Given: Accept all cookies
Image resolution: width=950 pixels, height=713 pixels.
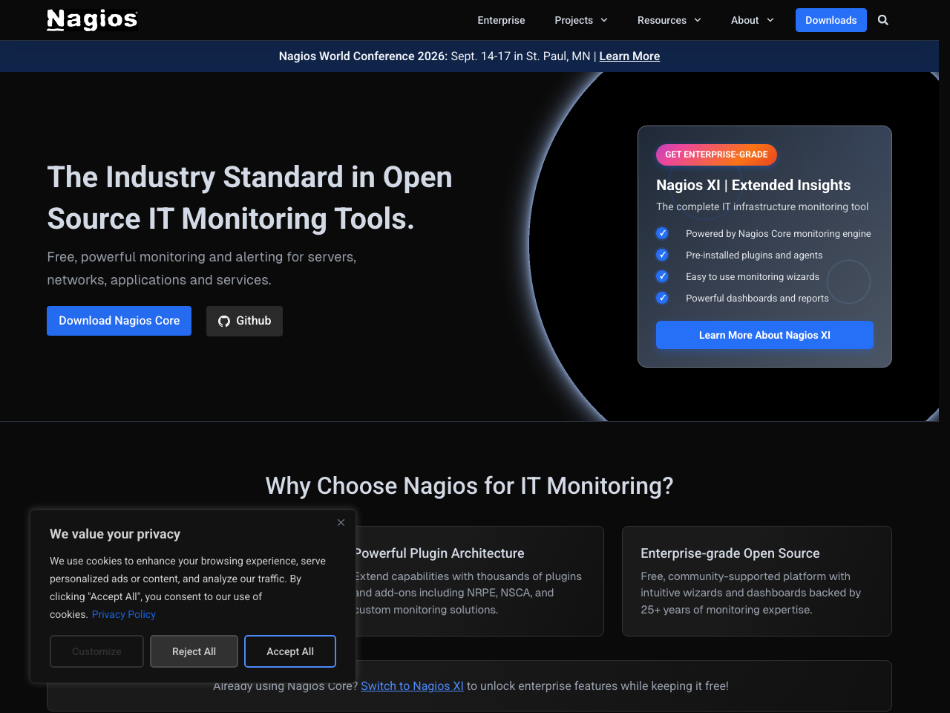Looking at the screenshot, I should click(x=290, y=651).
